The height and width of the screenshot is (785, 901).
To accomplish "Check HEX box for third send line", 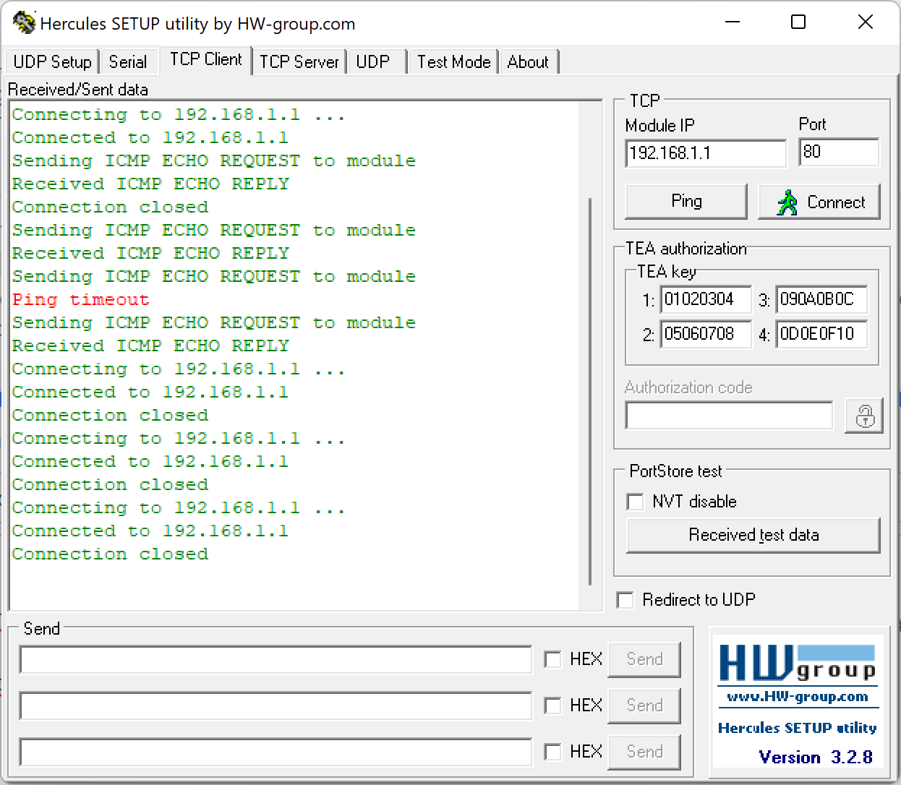I will 552,752.
